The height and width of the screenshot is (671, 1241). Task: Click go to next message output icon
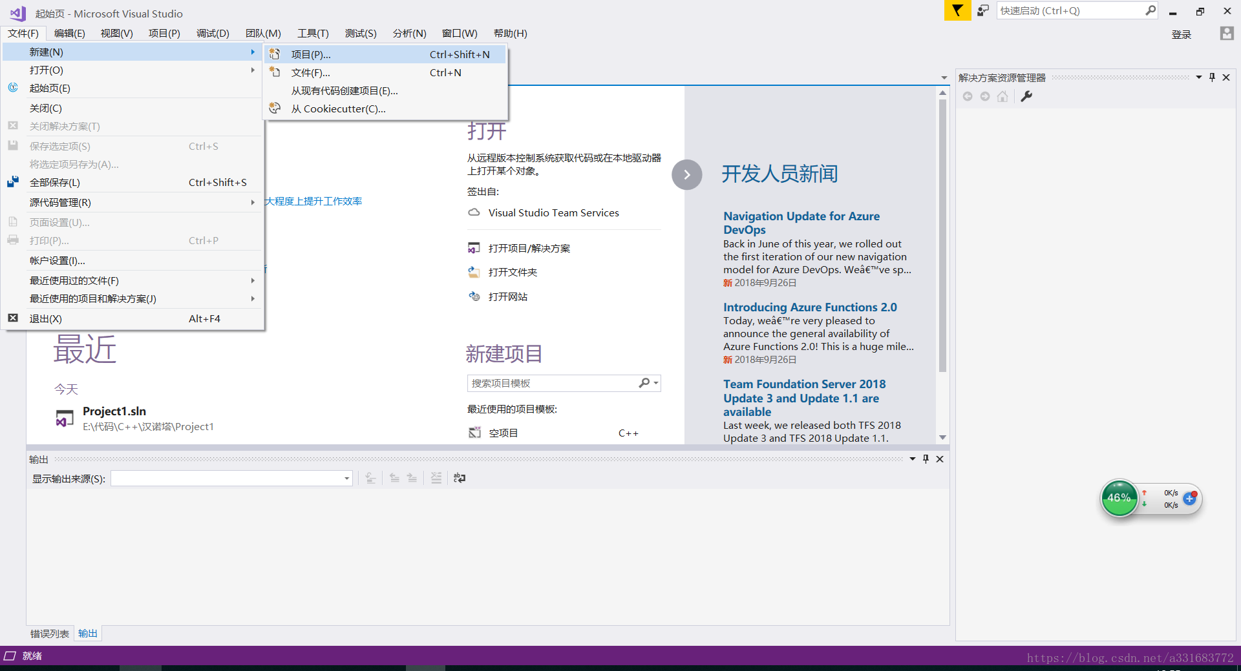412,478
